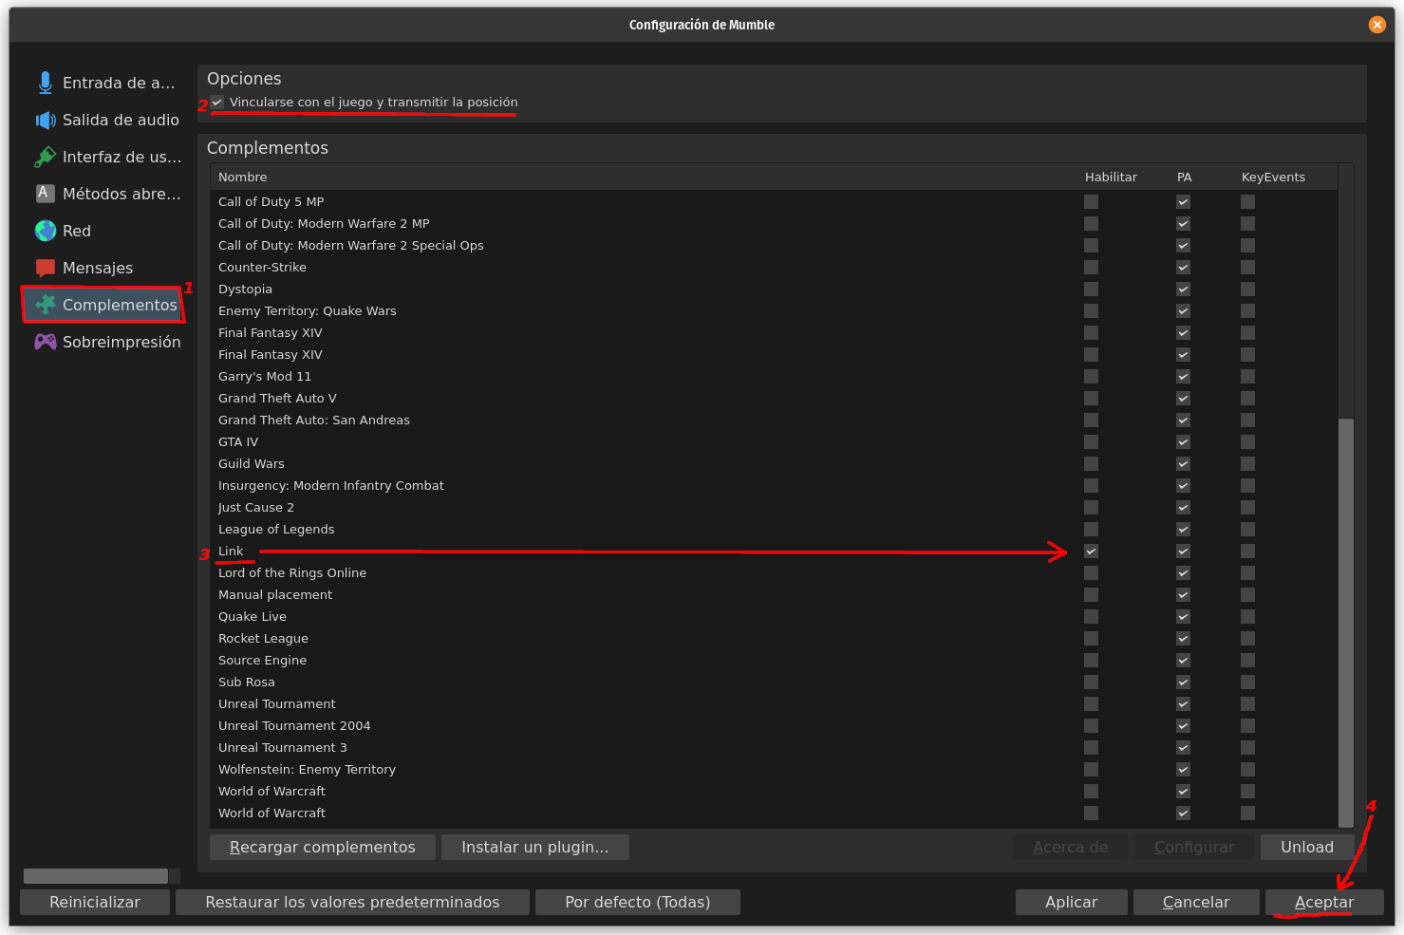Uncheck Vincularse con el juego checkbox
This screenshot has width=1404, height=935.
point(217,103)
